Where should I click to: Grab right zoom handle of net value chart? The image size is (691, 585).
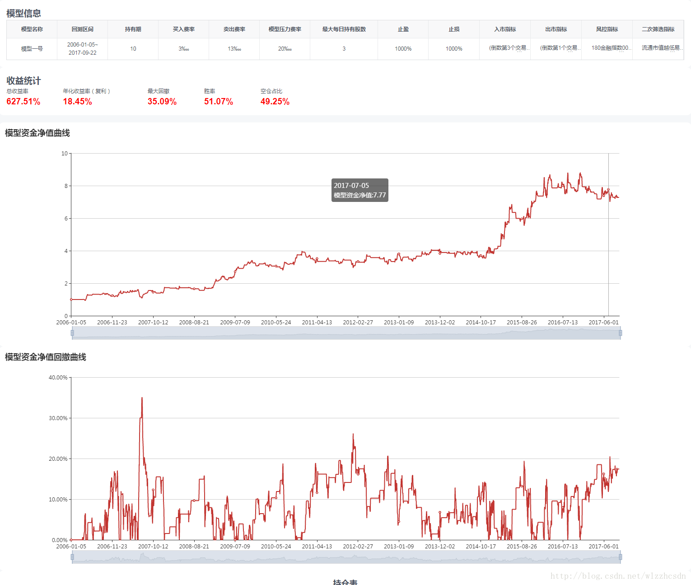pos(621,333)
